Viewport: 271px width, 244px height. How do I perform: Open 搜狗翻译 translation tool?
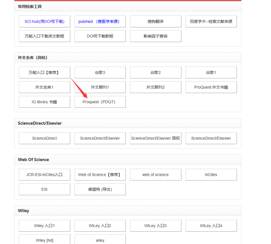point(155,21)
